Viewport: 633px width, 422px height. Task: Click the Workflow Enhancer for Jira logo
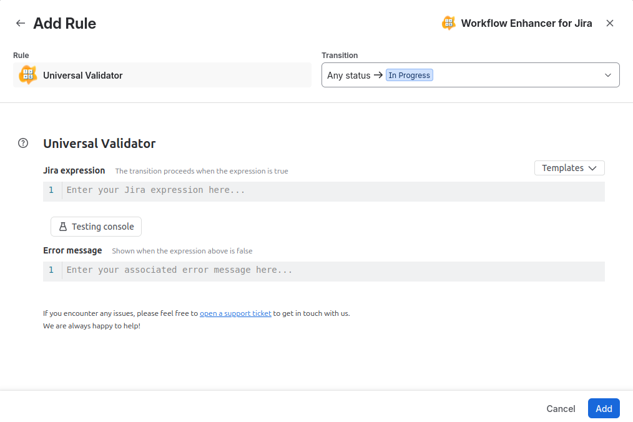tap(448, 23)
